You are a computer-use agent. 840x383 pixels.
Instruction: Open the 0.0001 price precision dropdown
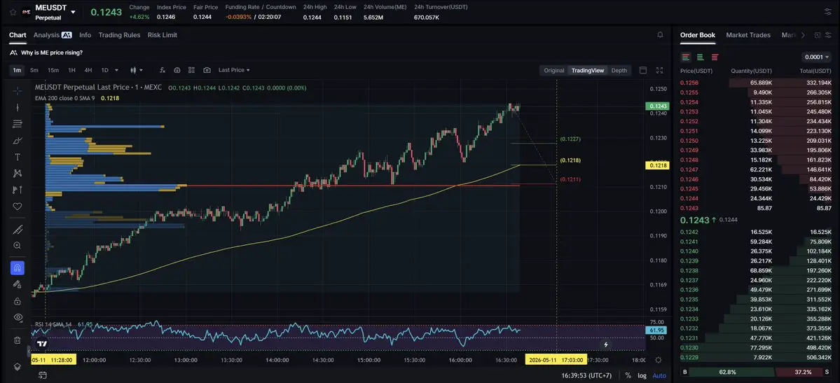817,57
